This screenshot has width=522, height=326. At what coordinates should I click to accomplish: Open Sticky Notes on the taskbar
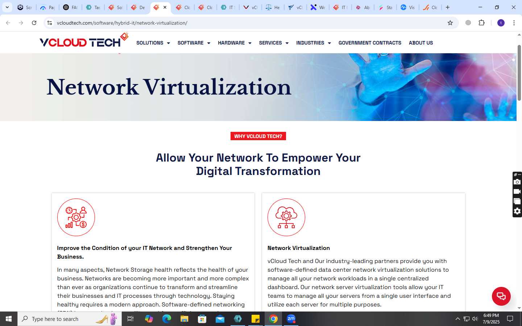coord(256,319)
